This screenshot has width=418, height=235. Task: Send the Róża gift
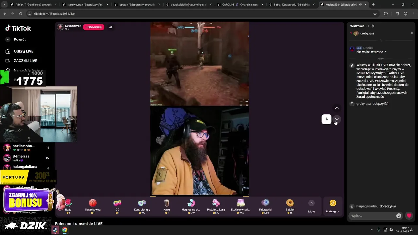click(x=68, y=207)
